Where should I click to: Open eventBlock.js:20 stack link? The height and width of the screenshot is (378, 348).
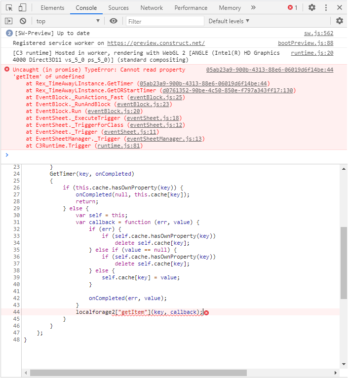114,111
